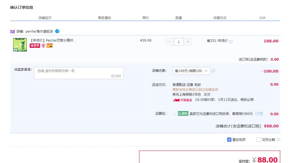Click the orange credit card icon

tap(50, 46)
